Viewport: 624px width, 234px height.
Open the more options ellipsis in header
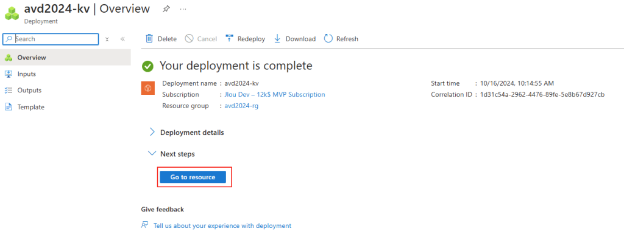pos(183,9)
